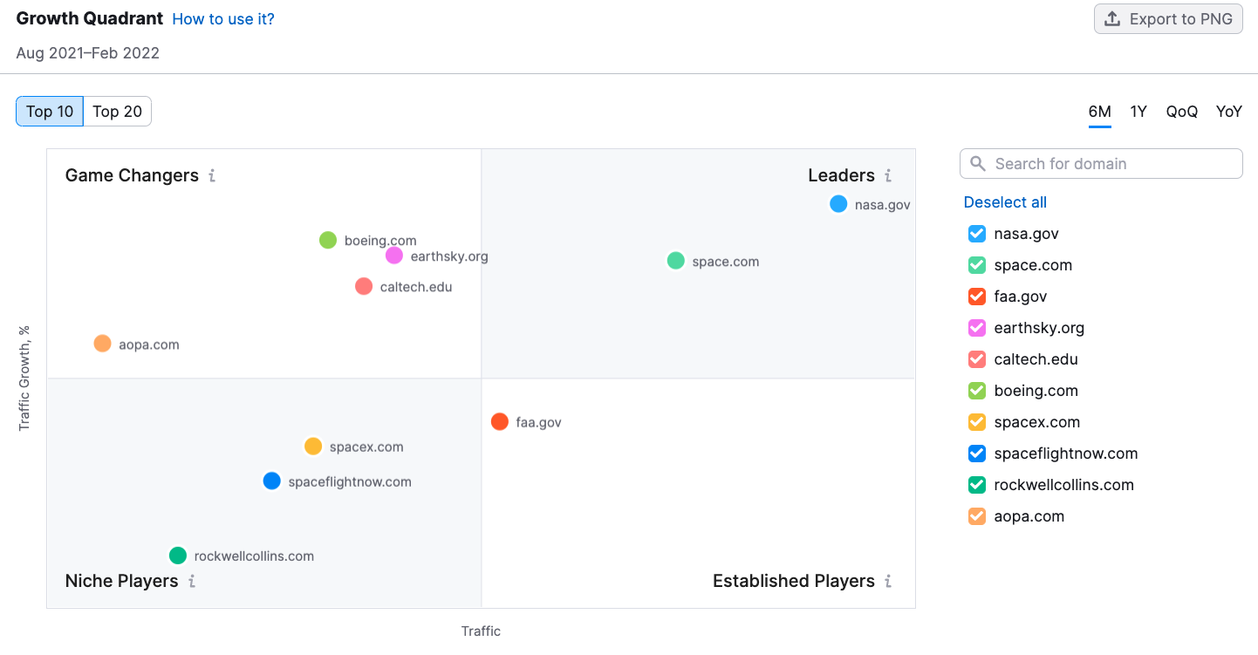
Task: Toggle the earthsky.org checkbox
Action: [x=977, y=328]
